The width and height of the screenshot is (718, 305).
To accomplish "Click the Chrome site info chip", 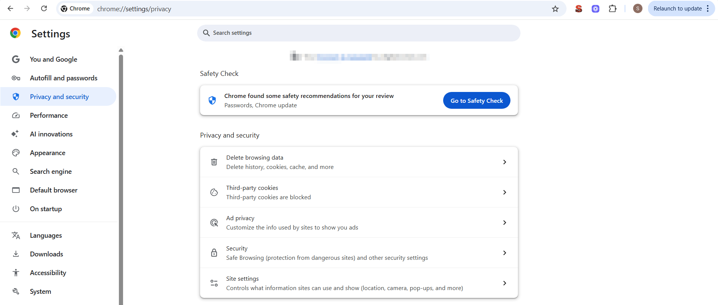I will [x=76, y=9].
